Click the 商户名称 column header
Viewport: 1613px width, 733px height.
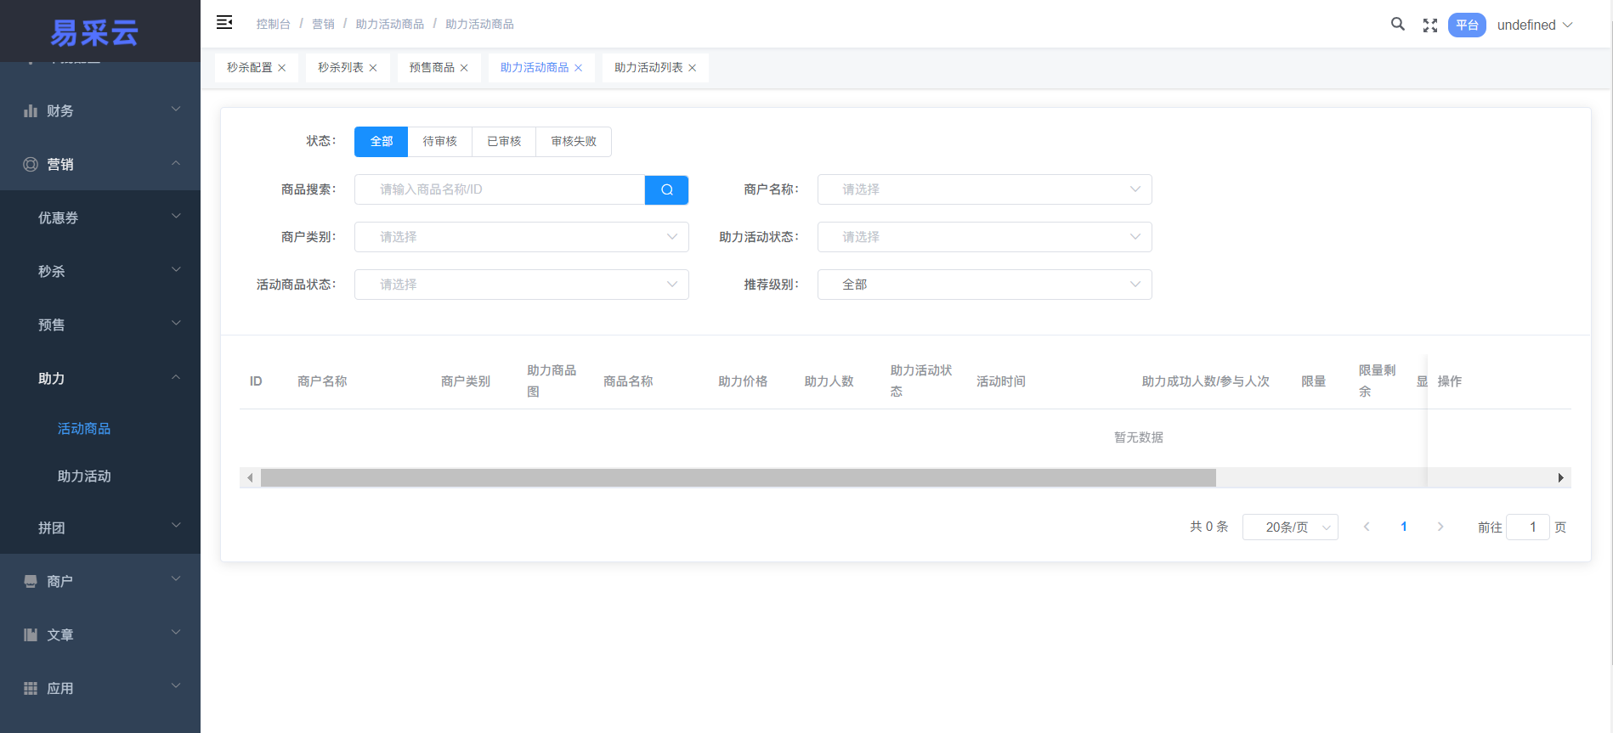click(322, 381)
